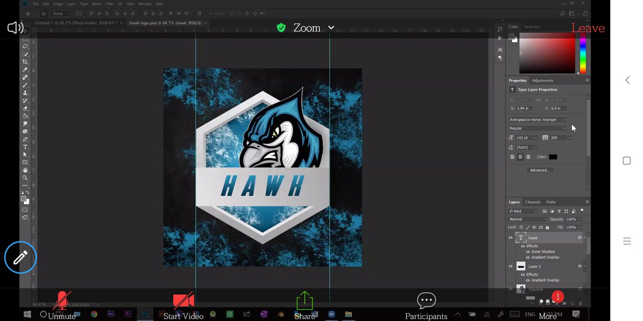Open the Normal blend mode dropdown

pos(528,219)
